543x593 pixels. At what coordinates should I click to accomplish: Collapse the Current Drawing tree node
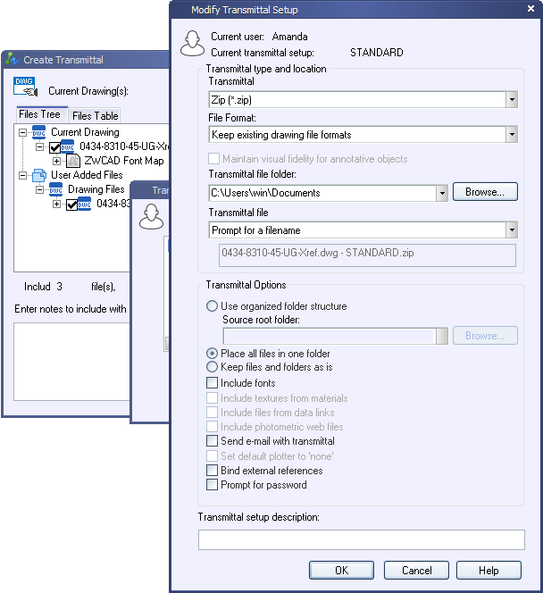pos(22,132)
